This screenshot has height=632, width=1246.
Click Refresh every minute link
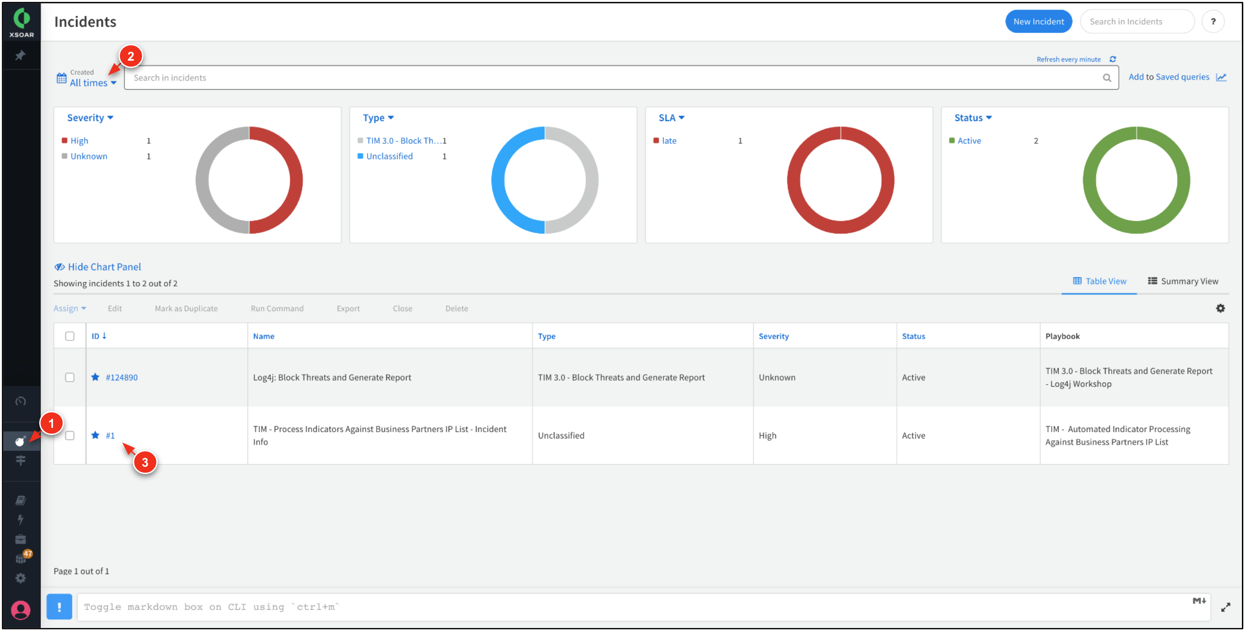tap(1069, 59)
